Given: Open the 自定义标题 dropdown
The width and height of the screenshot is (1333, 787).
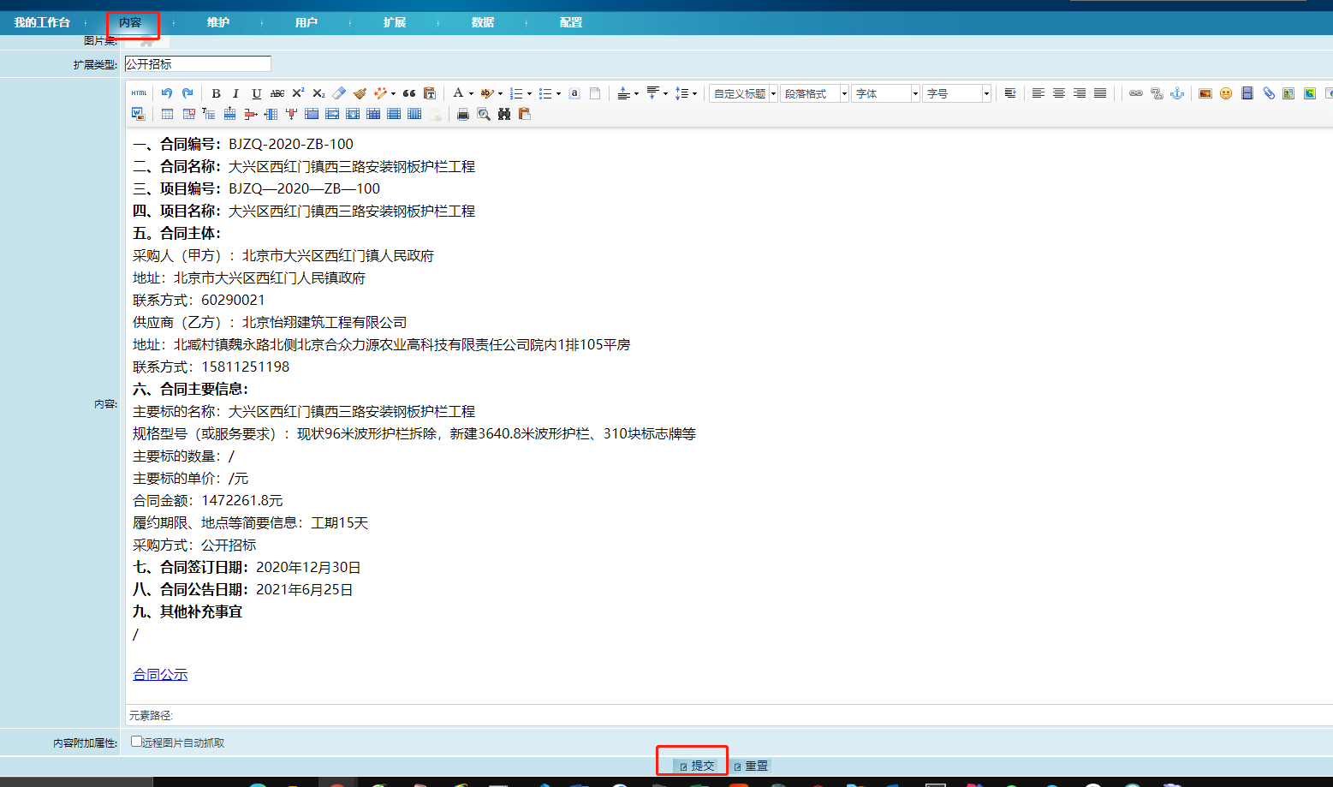Looking at the screenshot, I should (743, 93).
